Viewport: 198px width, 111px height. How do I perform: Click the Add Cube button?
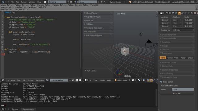point(177,93)
